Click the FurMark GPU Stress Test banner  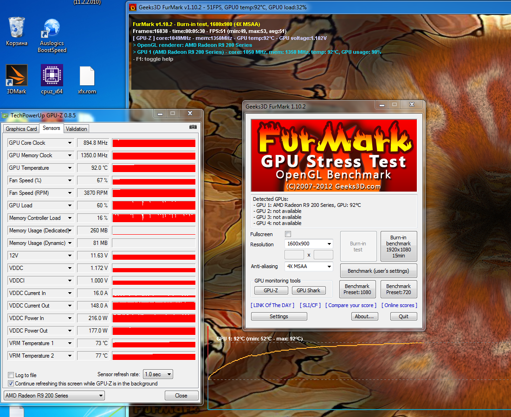(334, 155)
